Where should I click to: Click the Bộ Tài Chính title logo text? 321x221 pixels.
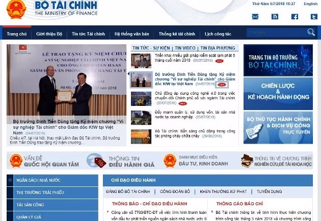point(66,5)
